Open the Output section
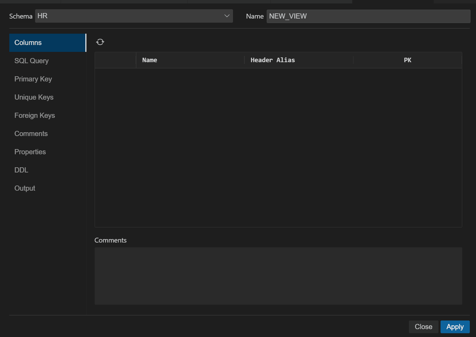 point(24,188)
